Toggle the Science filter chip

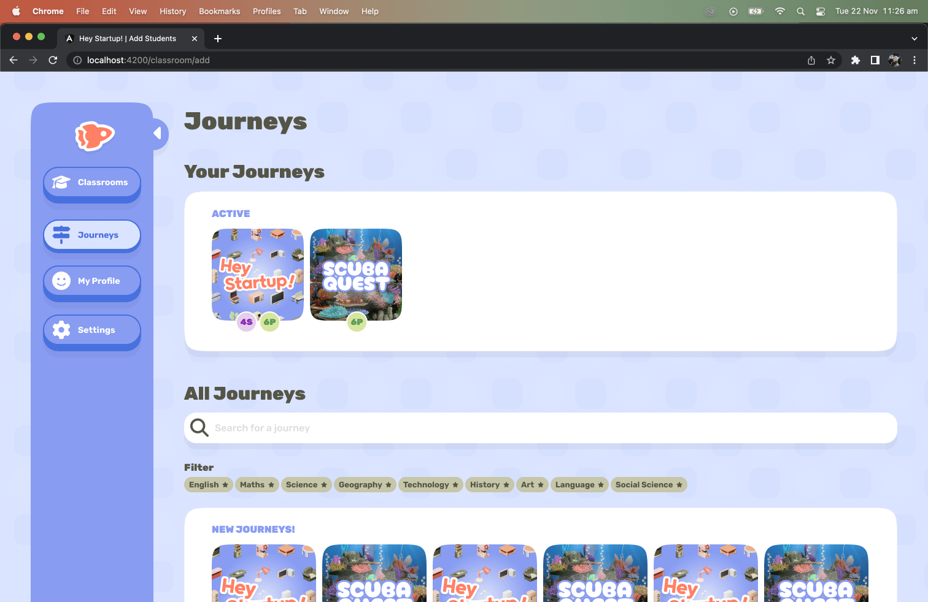[x=306, y=485]
